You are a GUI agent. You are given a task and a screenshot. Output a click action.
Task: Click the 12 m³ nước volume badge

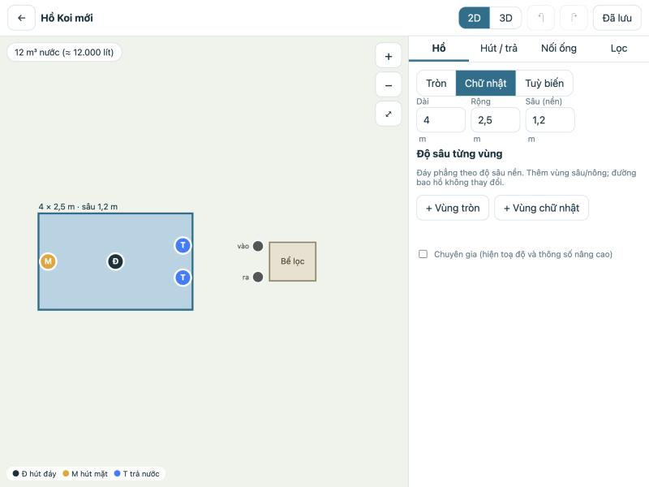tap(64, 53)
